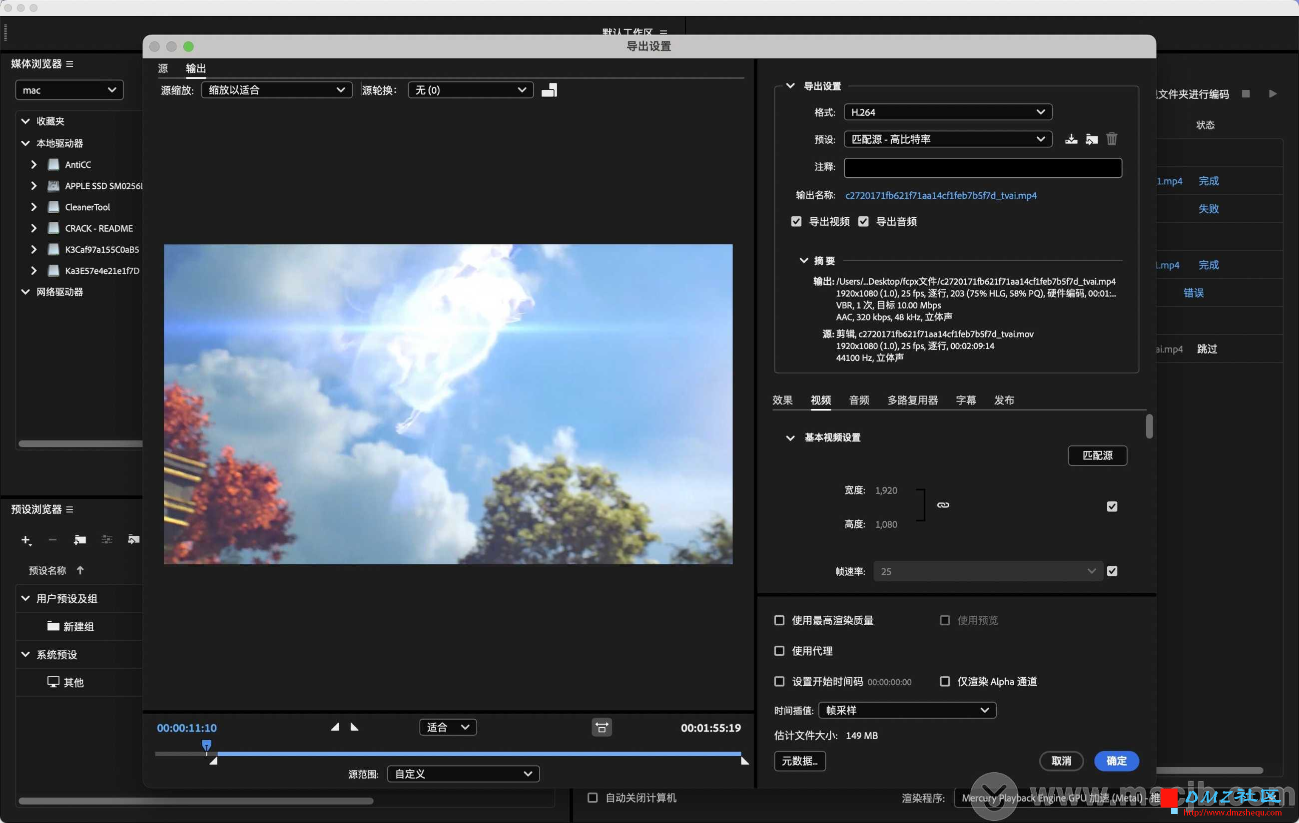The height and width of the screenshot is (823, 1299).
Task: Enable 使用最高渲染质量 checkbox
Action: 779,620
